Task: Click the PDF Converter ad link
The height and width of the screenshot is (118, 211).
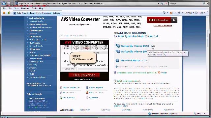Action: coord(37,99)
